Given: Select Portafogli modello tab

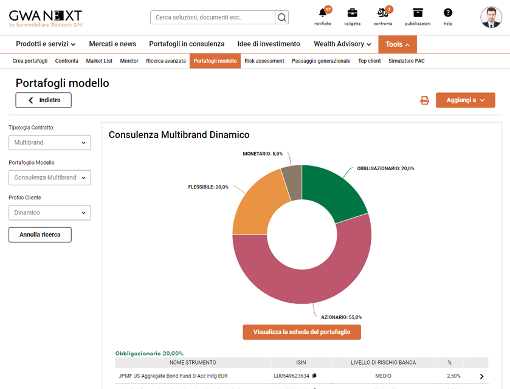Looking at the screenshot, I should (x=215, y=61).
